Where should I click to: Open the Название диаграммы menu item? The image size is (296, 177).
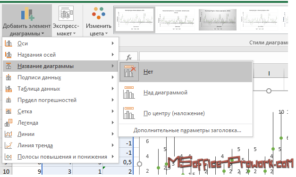tap(60, 66)
